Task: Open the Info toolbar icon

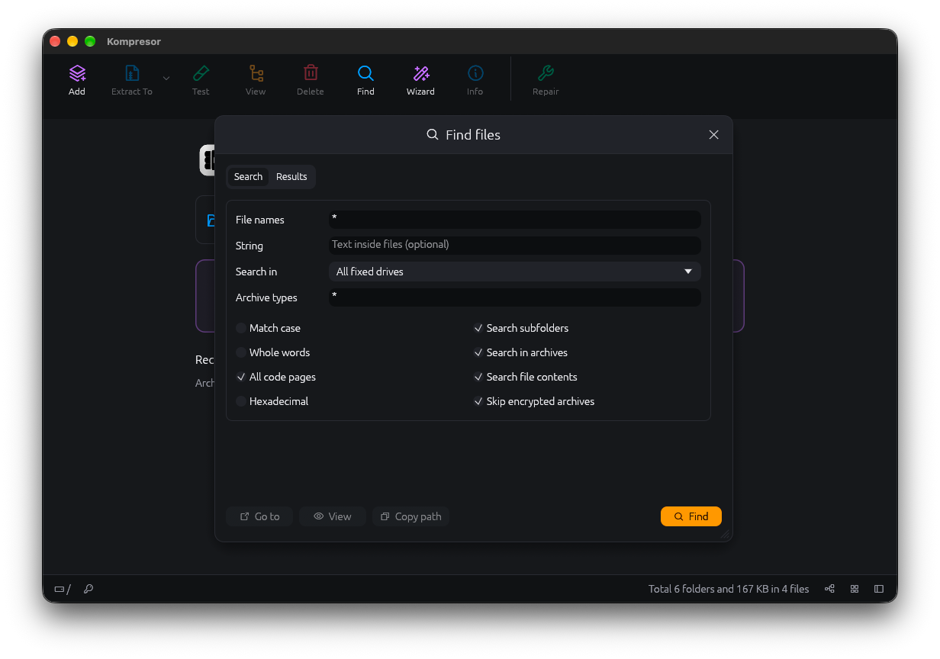Action: [475, 73]
